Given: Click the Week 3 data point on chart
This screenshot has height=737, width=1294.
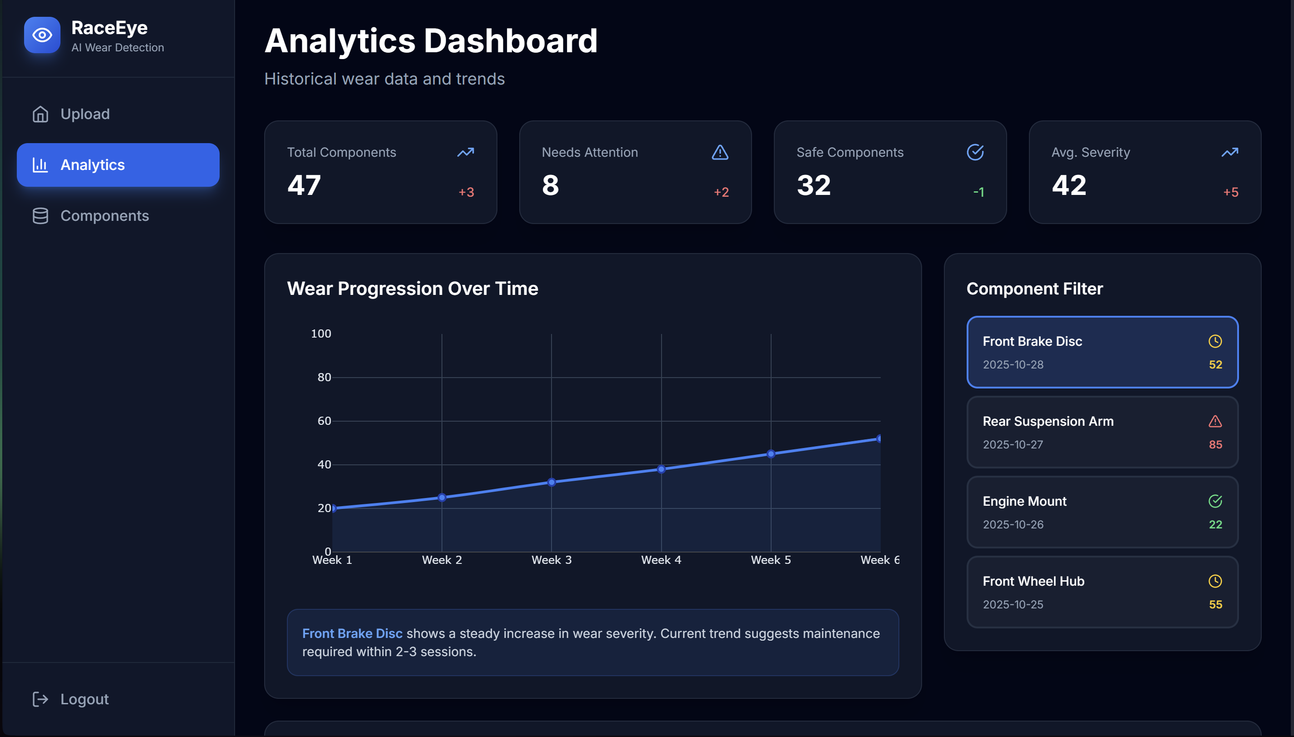Looking at the screenshot, I should click(x=552, y=483).
